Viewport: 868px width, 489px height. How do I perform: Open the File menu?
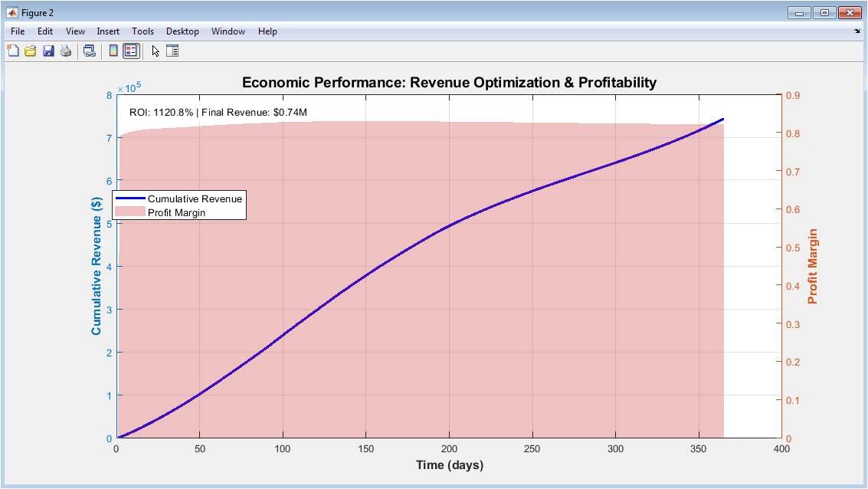[x=18, y=31]
